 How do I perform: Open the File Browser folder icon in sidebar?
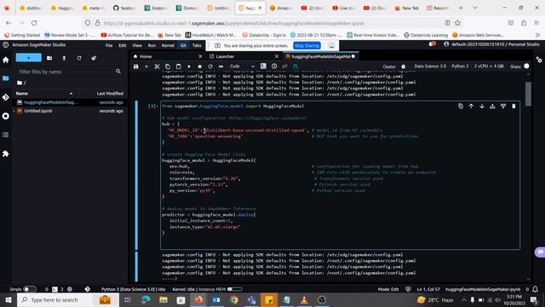[x=6, y=78]
